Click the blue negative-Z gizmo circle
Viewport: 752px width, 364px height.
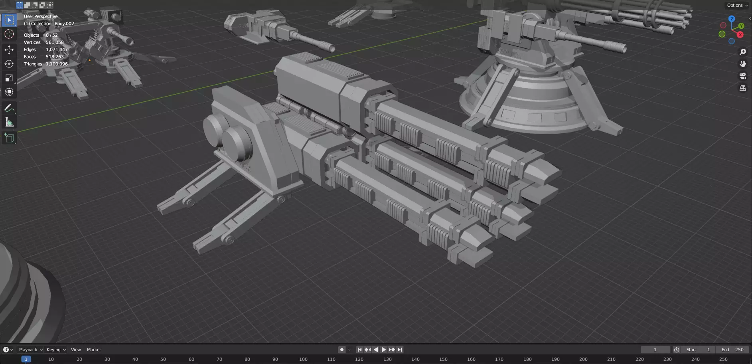tap(732, 41)
